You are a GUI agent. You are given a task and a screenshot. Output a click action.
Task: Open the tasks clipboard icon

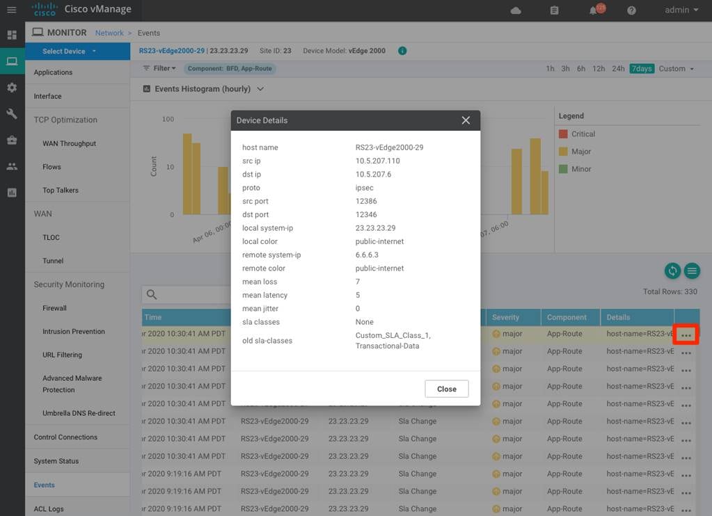(554, 10)
